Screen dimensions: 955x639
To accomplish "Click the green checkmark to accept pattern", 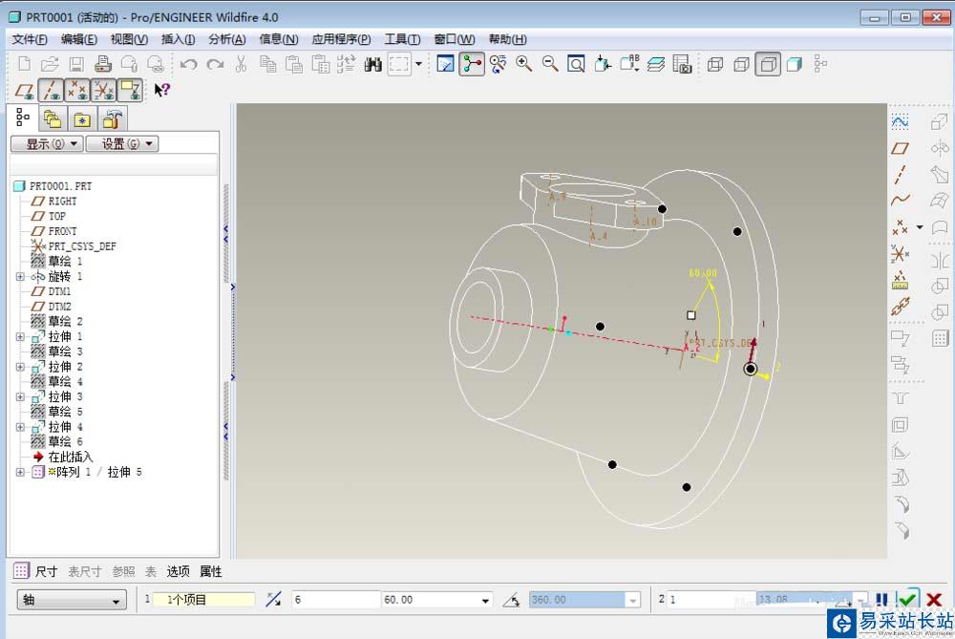I will click(x=907, y=600).
